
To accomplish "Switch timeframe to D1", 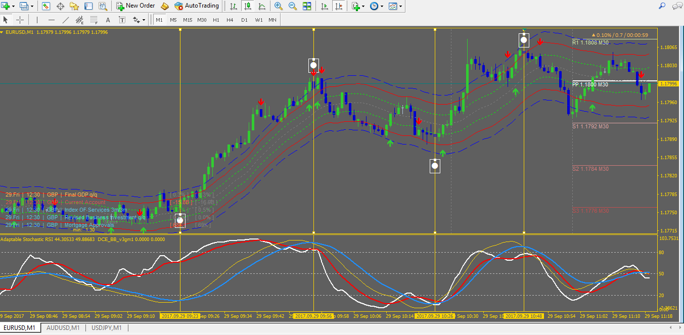I will [x=244, y=20].
